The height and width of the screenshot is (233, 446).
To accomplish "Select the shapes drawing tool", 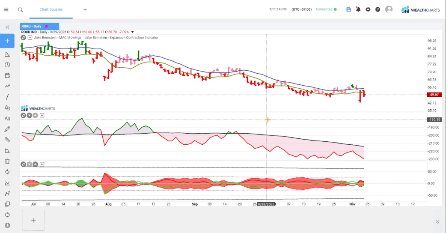I will (x=7, y=108).
